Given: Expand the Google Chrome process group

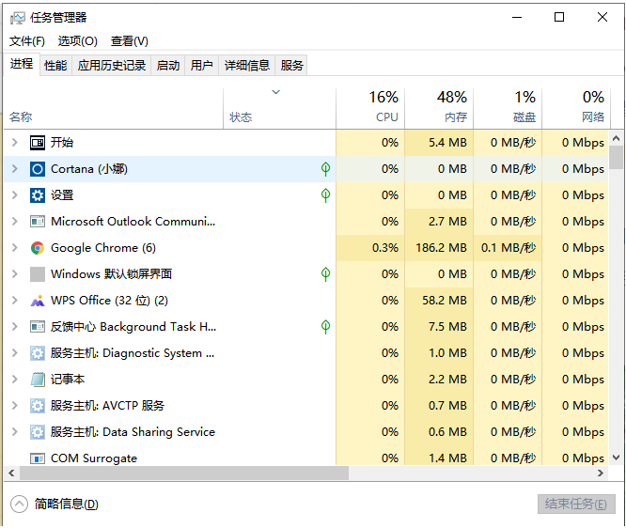Looking at the screenshot, I should (x=14, y=248).
